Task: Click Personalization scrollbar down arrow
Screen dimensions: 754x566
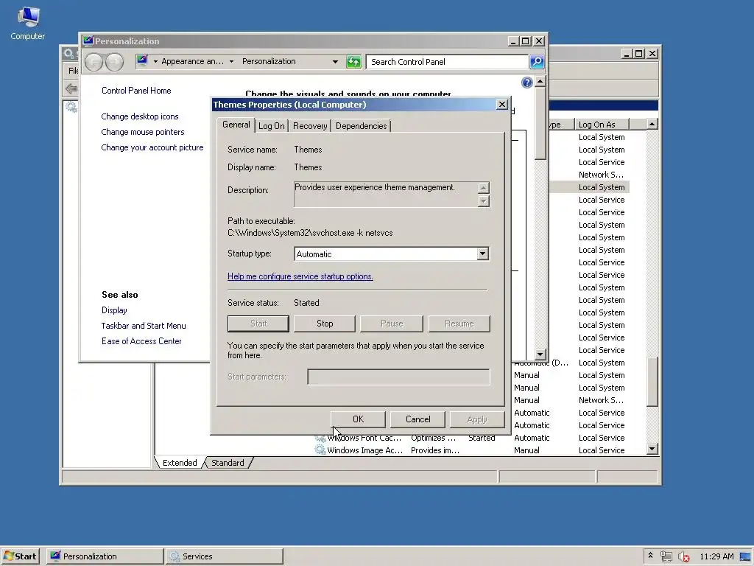Action: 540,354
